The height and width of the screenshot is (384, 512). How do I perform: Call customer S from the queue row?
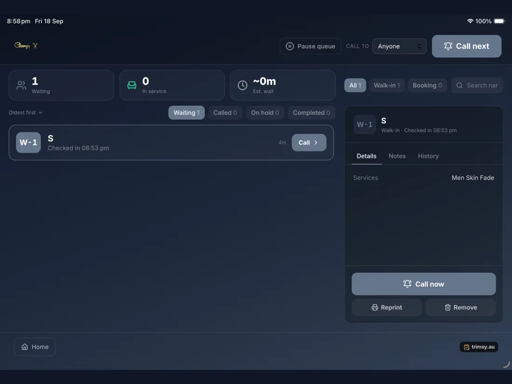tap(309, 142)
